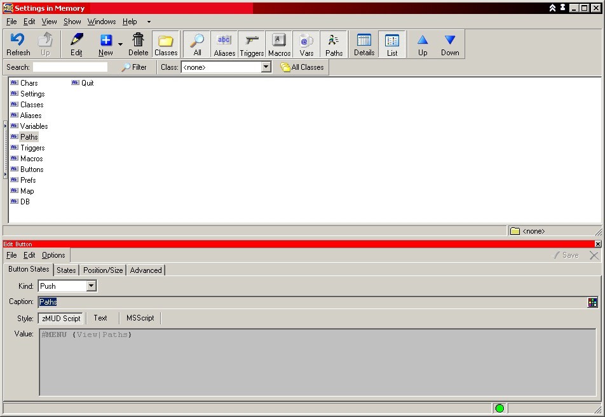Open the Kind dropdown showing Push

pos(91,286)
